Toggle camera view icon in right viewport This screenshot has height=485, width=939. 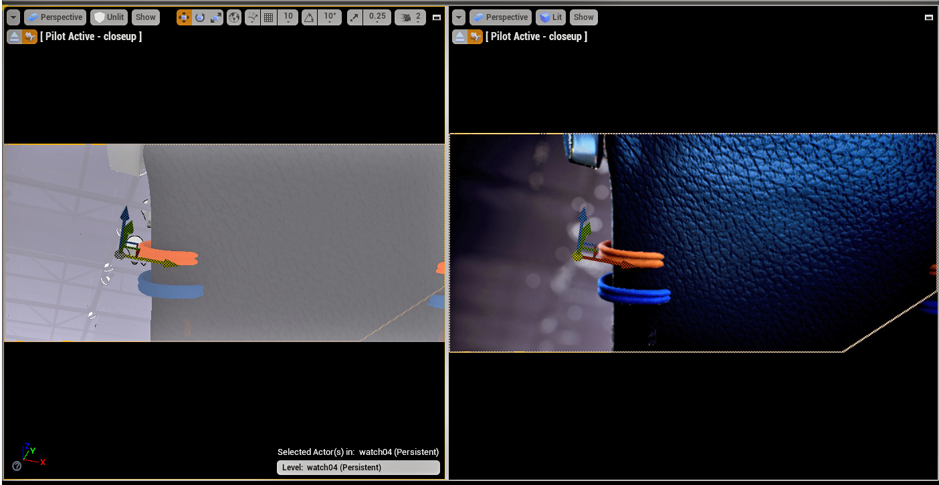click(x=476, y=37)
